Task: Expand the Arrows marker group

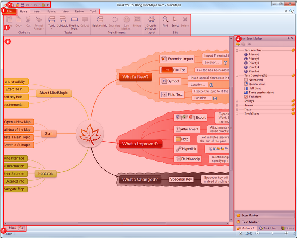Action: pos(237,105)
